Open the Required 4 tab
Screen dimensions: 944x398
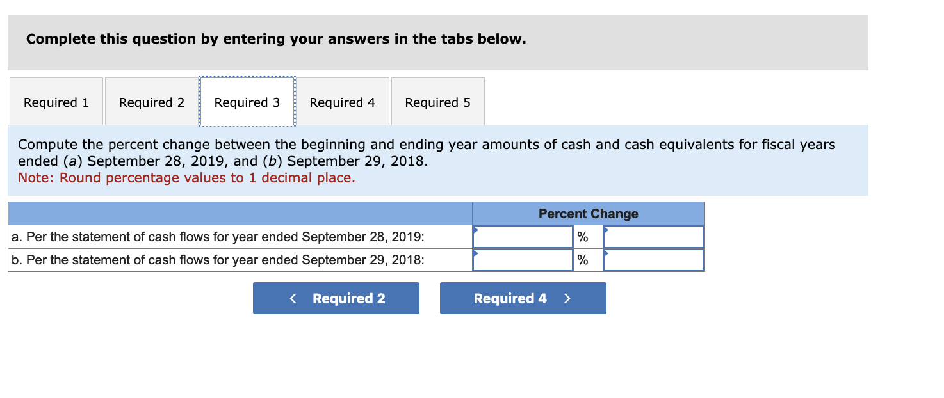tap(343, 102)
